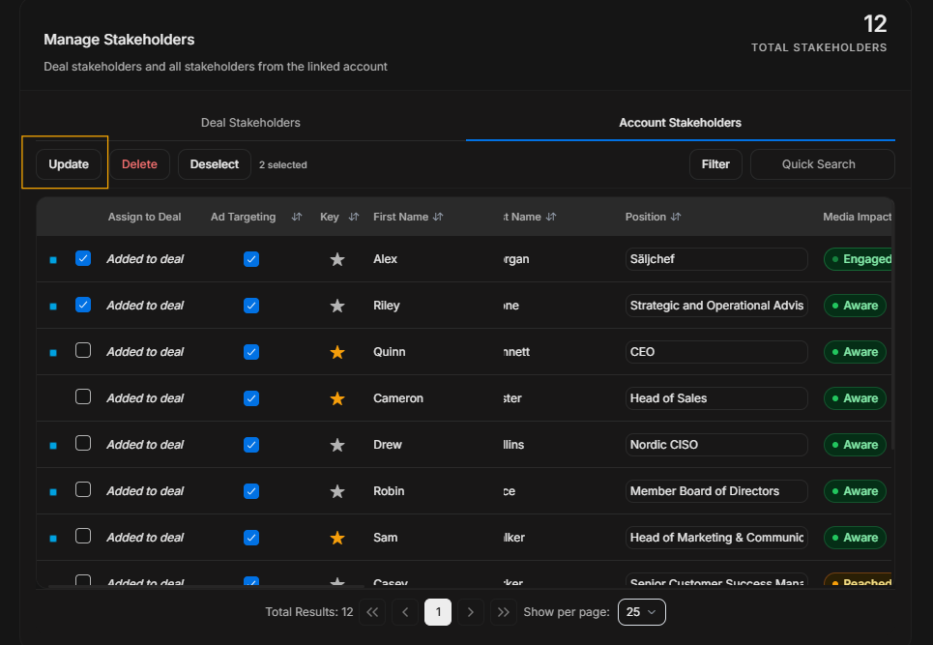Select the row checkbox for Cameron
The image size is (933, 645).
(x=83, y=396)
